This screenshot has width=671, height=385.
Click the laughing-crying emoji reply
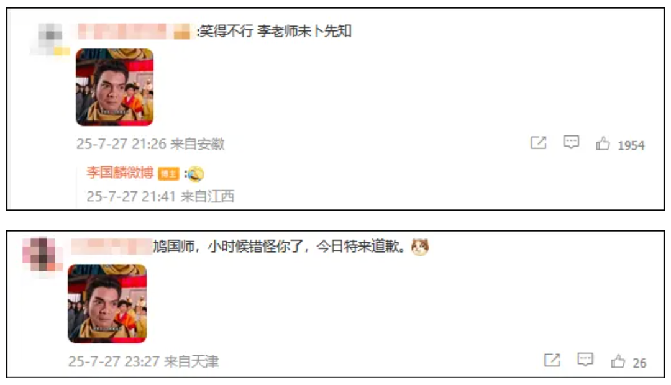(x=195, y=174)
